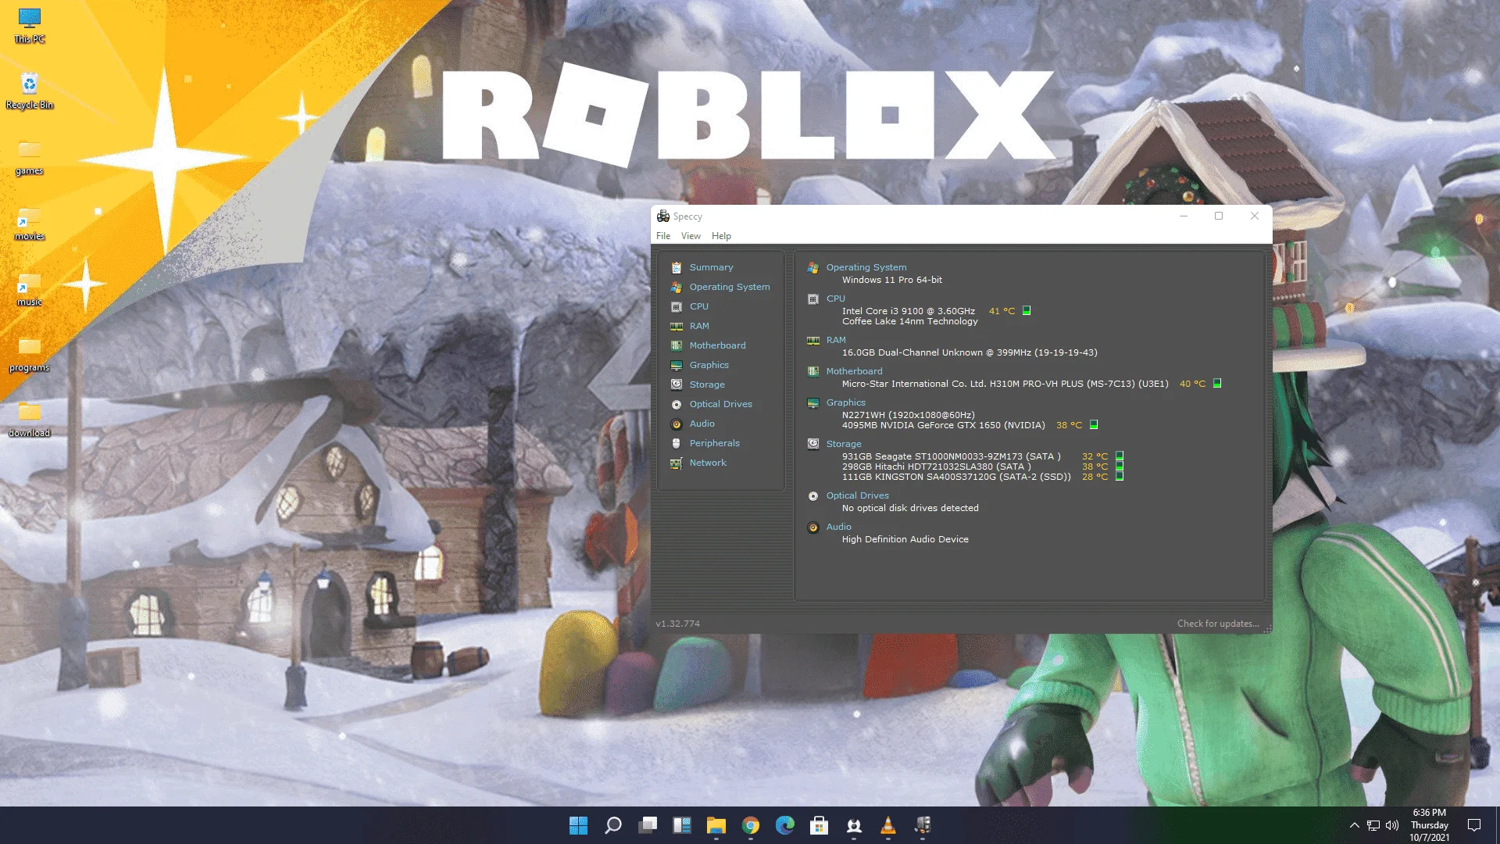
Task: Click 'High Definition Audio Device' text
Action: [x=905, y=539]
